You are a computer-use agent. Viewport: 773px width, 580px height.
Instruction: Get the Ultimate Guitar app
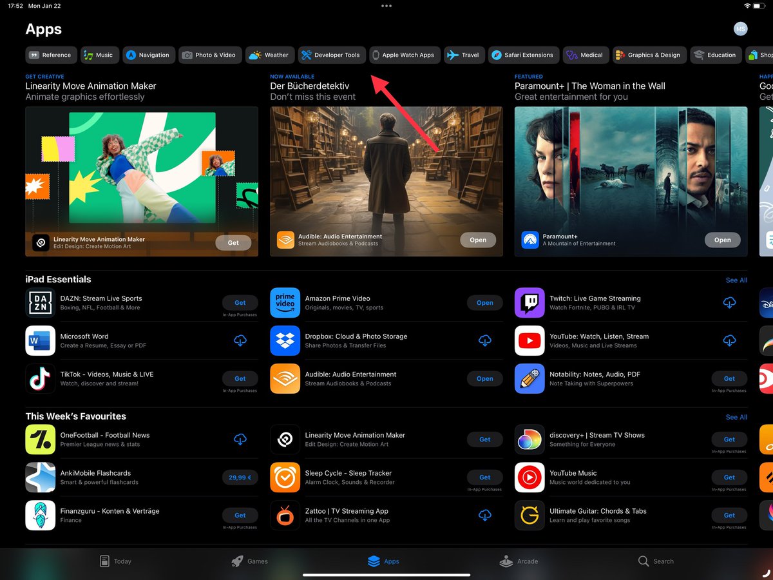(729, 516)
